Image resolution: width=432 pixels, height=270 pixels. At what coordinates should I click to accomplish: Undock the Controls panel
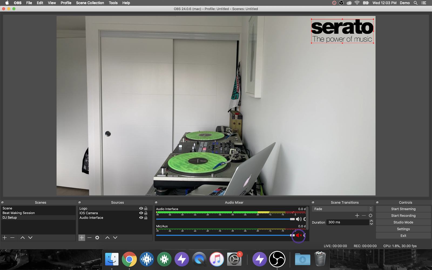(x=377, y=202)
